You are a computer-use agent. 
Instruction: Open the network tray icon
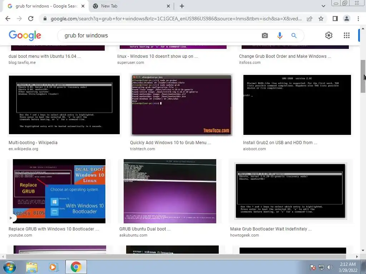321,267
